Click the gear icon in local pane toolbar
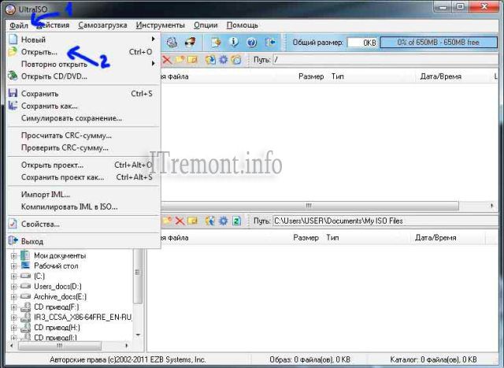504x368 pixels. click(224, 221)
